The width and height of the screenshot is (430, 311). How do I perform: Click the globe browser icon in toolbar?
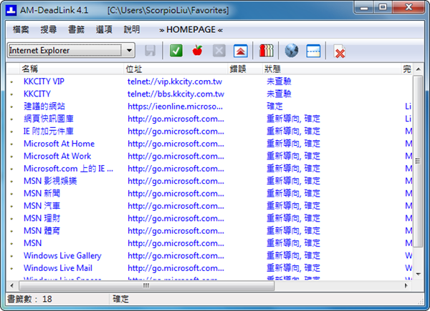(x=291, y=51)
